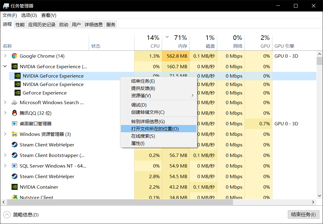Expand the Steam Client Bootstrapper group
This screenshot has height=224, width=323.
pyautogui.click(x=5, y=155)
